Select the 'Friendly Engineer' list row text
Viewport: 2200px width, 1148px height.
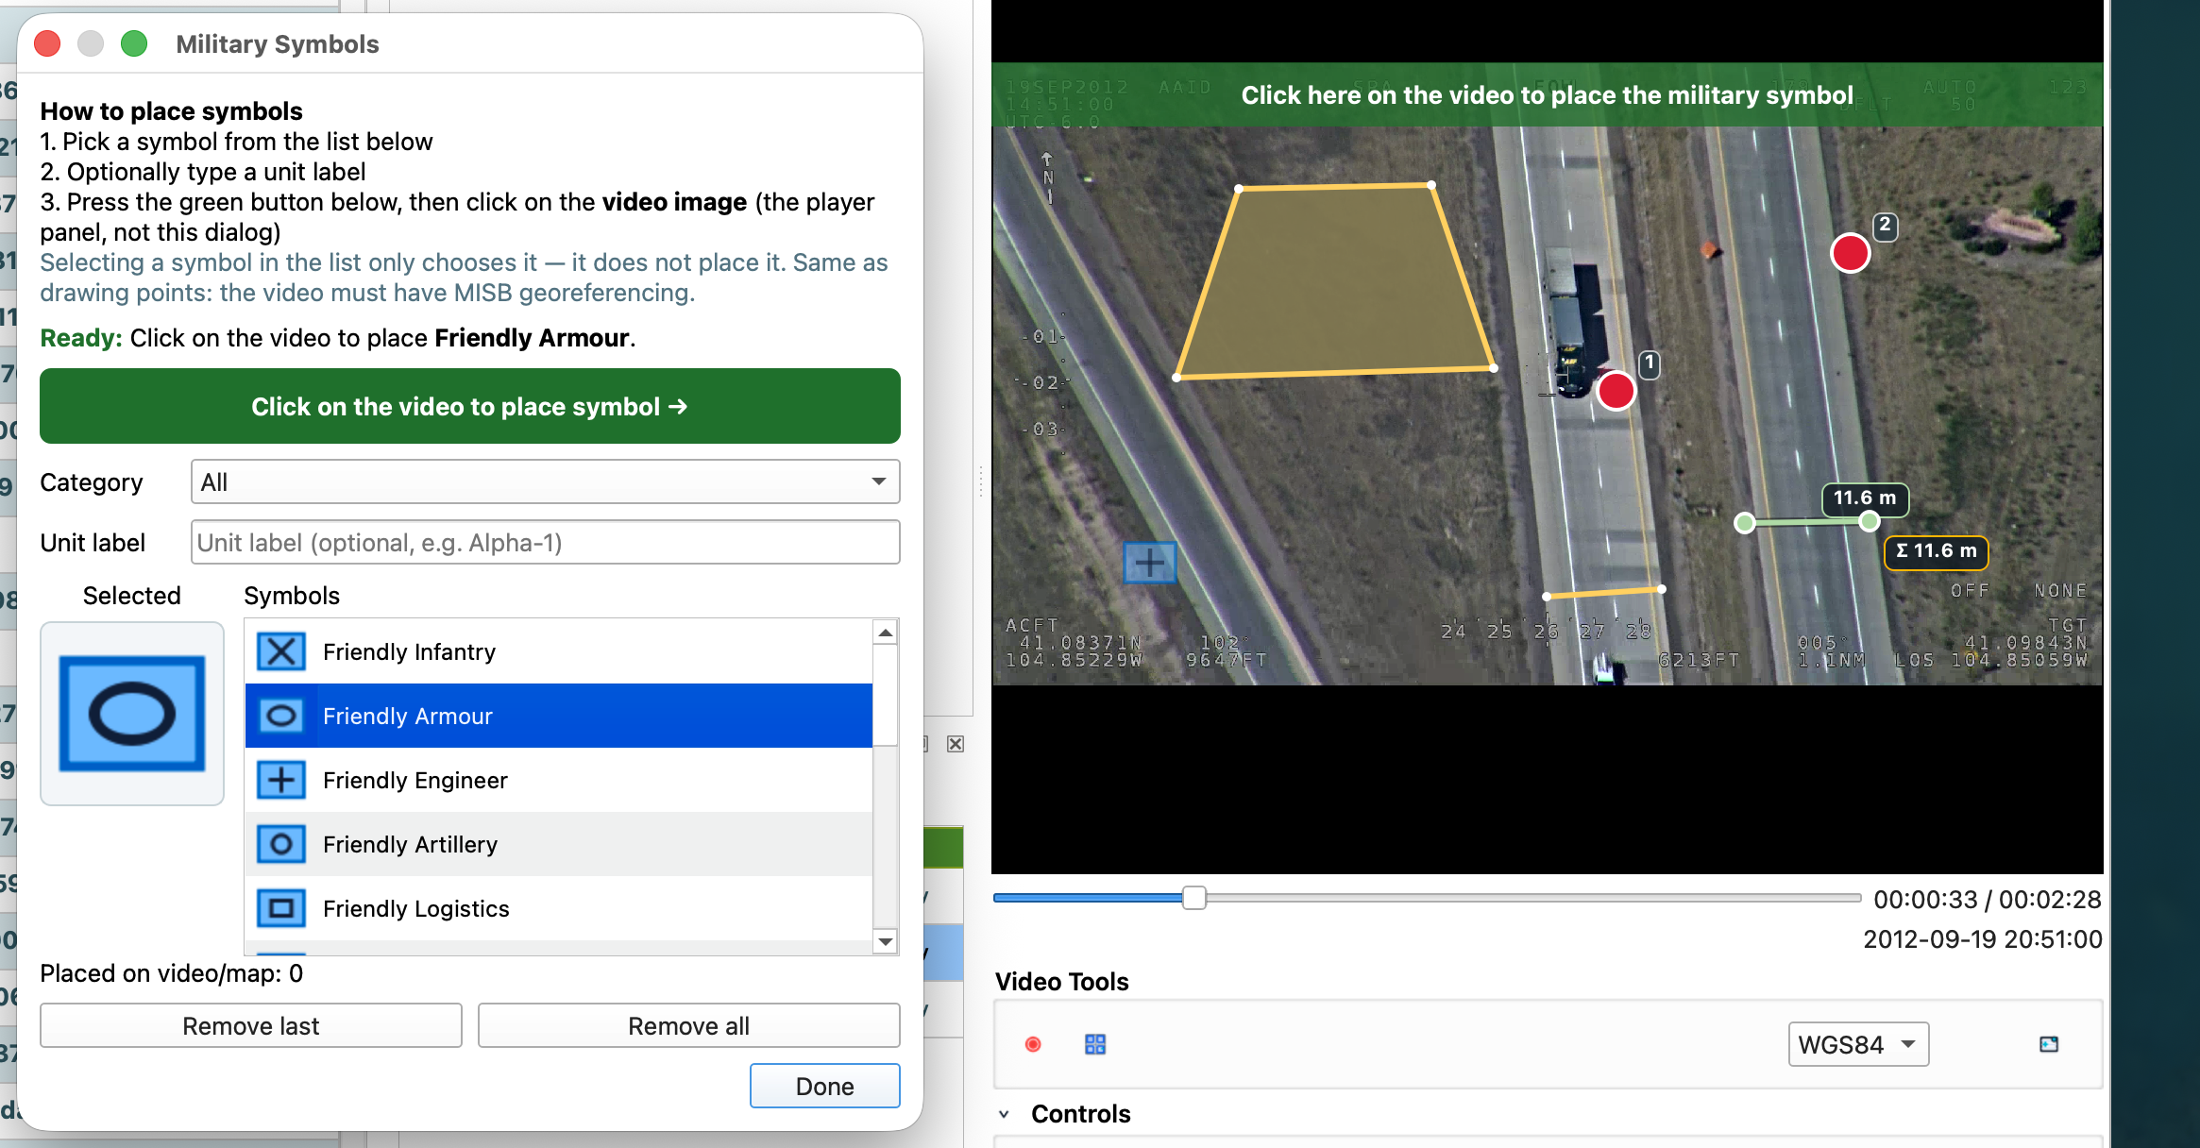[x=415, y=780]
